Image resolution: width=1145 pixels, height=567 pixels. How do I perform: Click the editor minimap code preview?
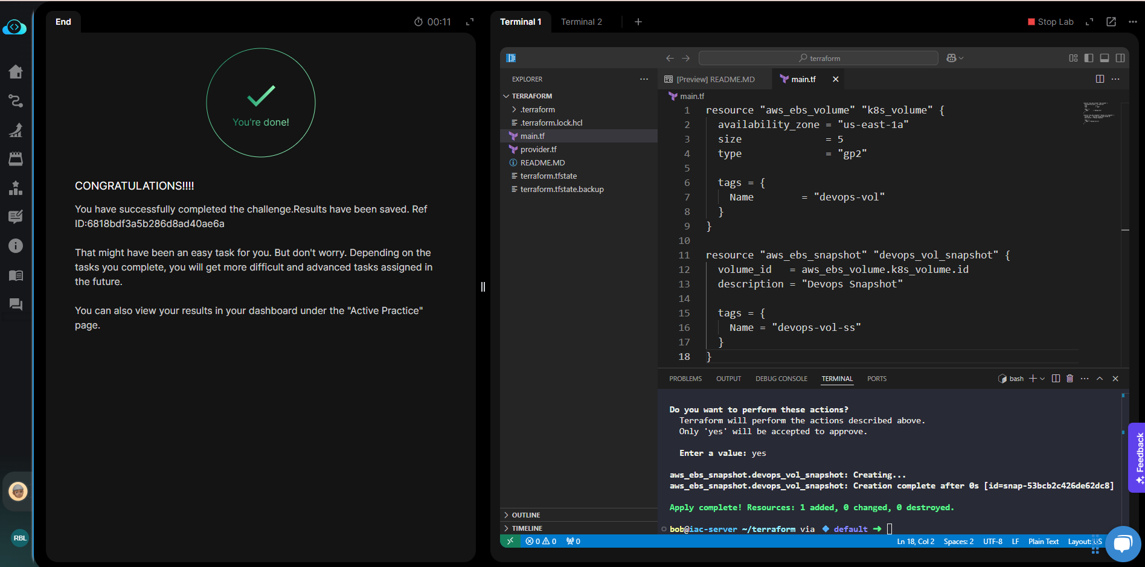[x=1098, y=113]
